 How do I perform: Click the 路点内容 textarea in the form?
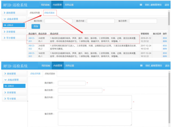tap(95, 102)
